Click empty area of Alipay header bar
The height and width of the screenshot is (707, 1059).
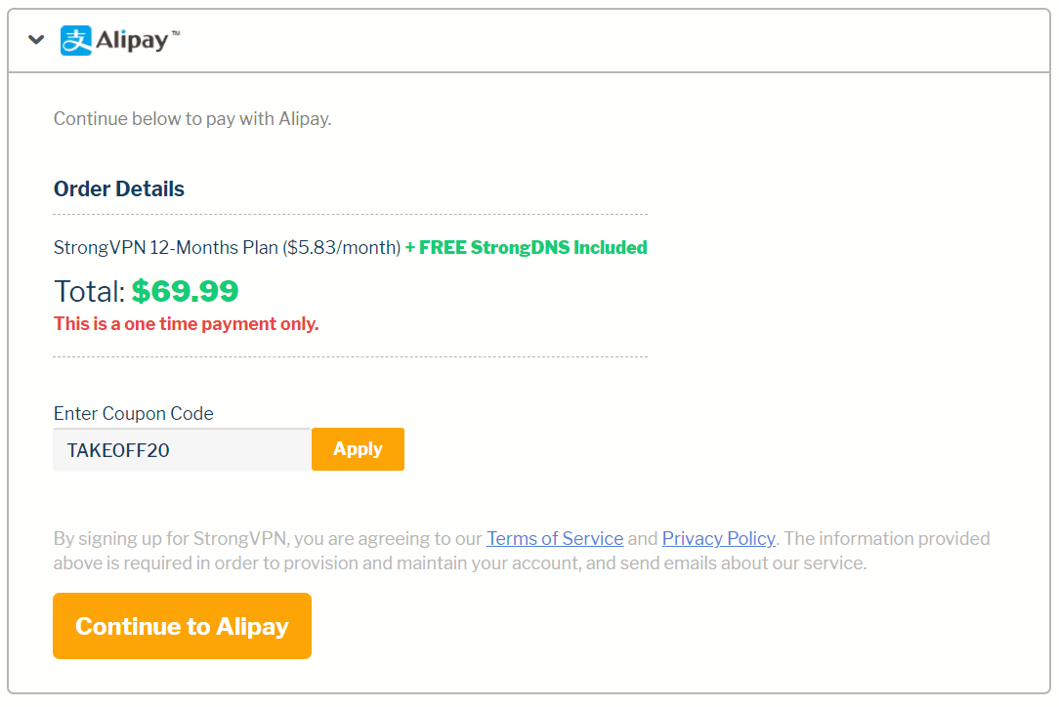coord(608,40)
